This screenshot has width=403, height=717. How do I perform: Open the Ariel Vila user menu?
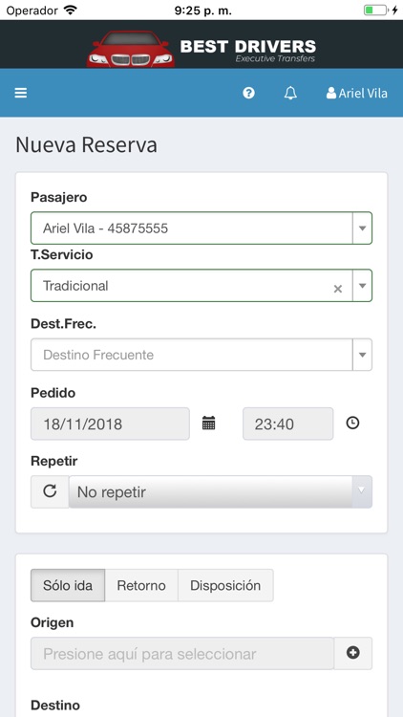357,94
